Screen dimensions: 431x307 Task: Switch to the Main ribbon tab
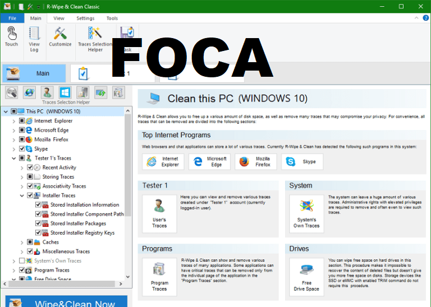click(x=36, y=18)
